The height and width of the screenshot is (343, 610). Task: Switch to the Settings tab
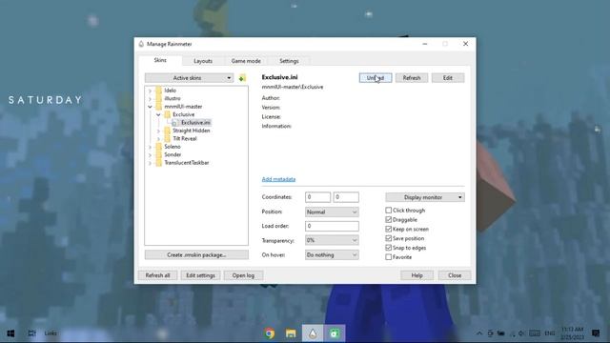click(x=289, y=61)
